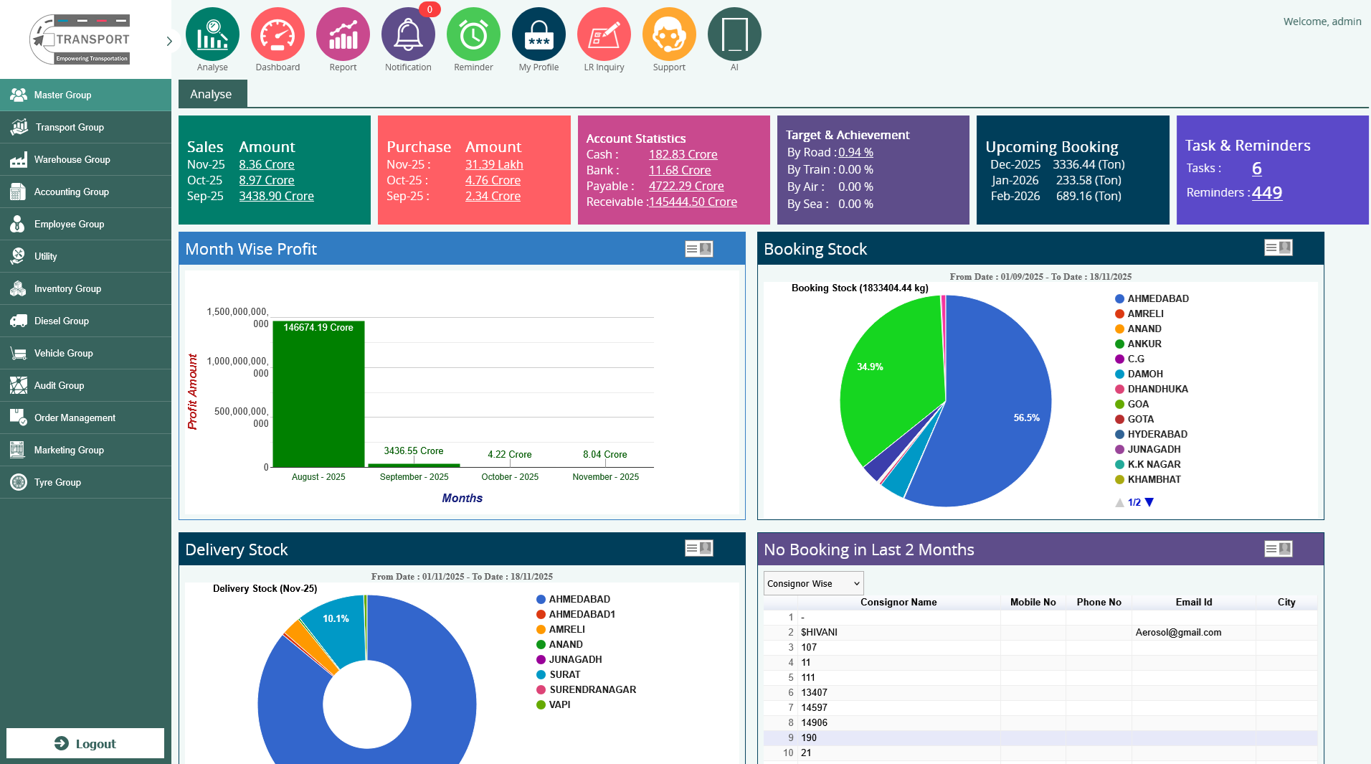Open the Dashboard speedometer icon
The height and width of the screenshot is (764, 1371).
coord(277,34)
